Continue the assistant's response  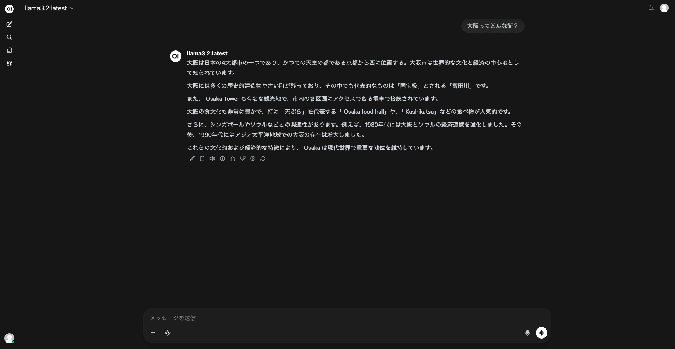point(252,158)
